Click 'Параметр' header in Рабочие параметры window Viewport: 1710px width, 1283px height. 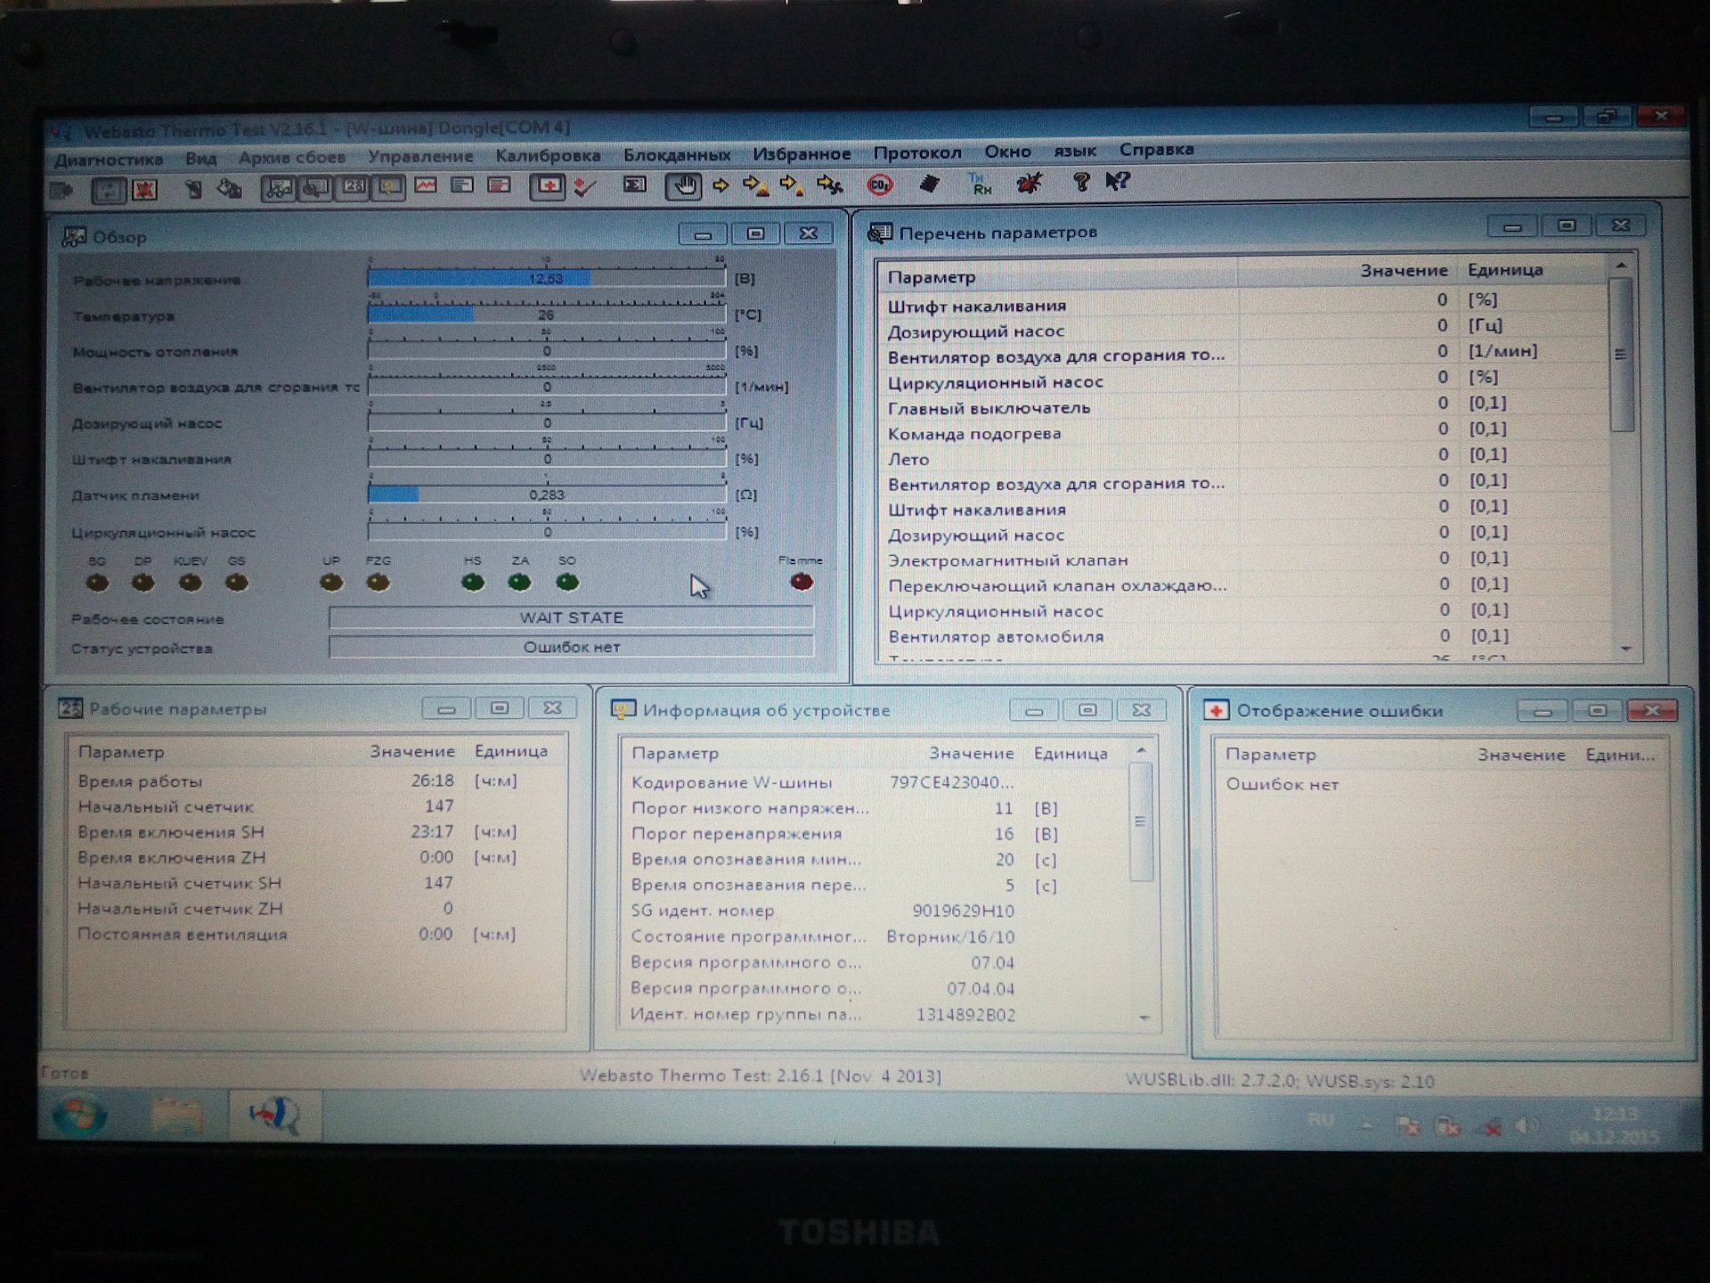click(121, 752)
